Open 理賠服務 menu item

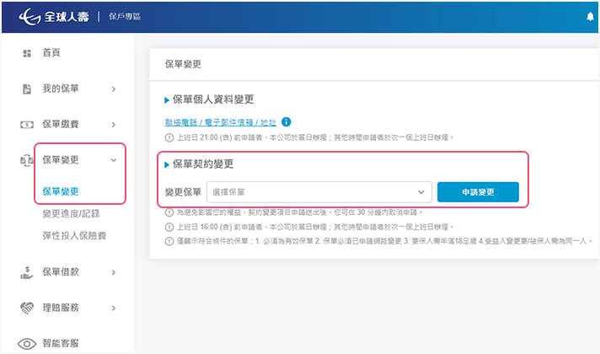tap(61, 308)
